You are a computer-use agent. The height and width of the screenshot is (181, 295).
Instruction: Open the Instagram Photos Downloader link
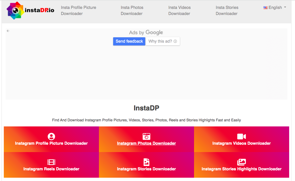point(146,143)
